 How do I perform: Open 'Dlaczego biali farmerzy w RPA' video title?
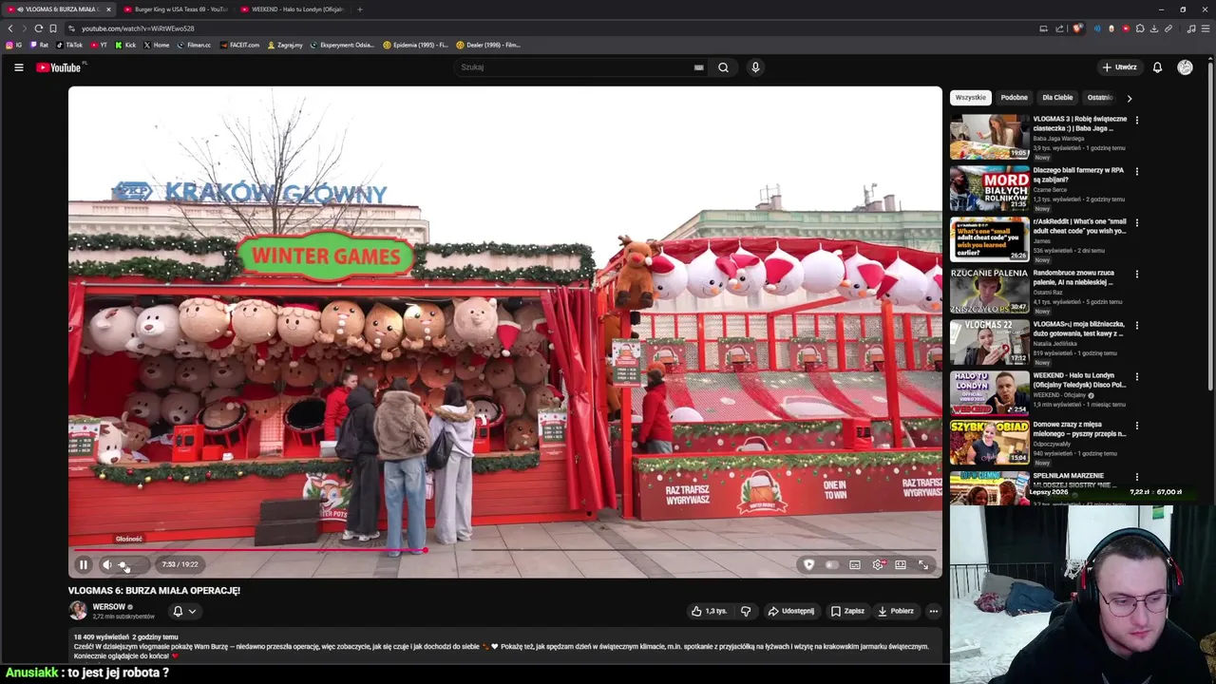click(x=1078, y=175)
